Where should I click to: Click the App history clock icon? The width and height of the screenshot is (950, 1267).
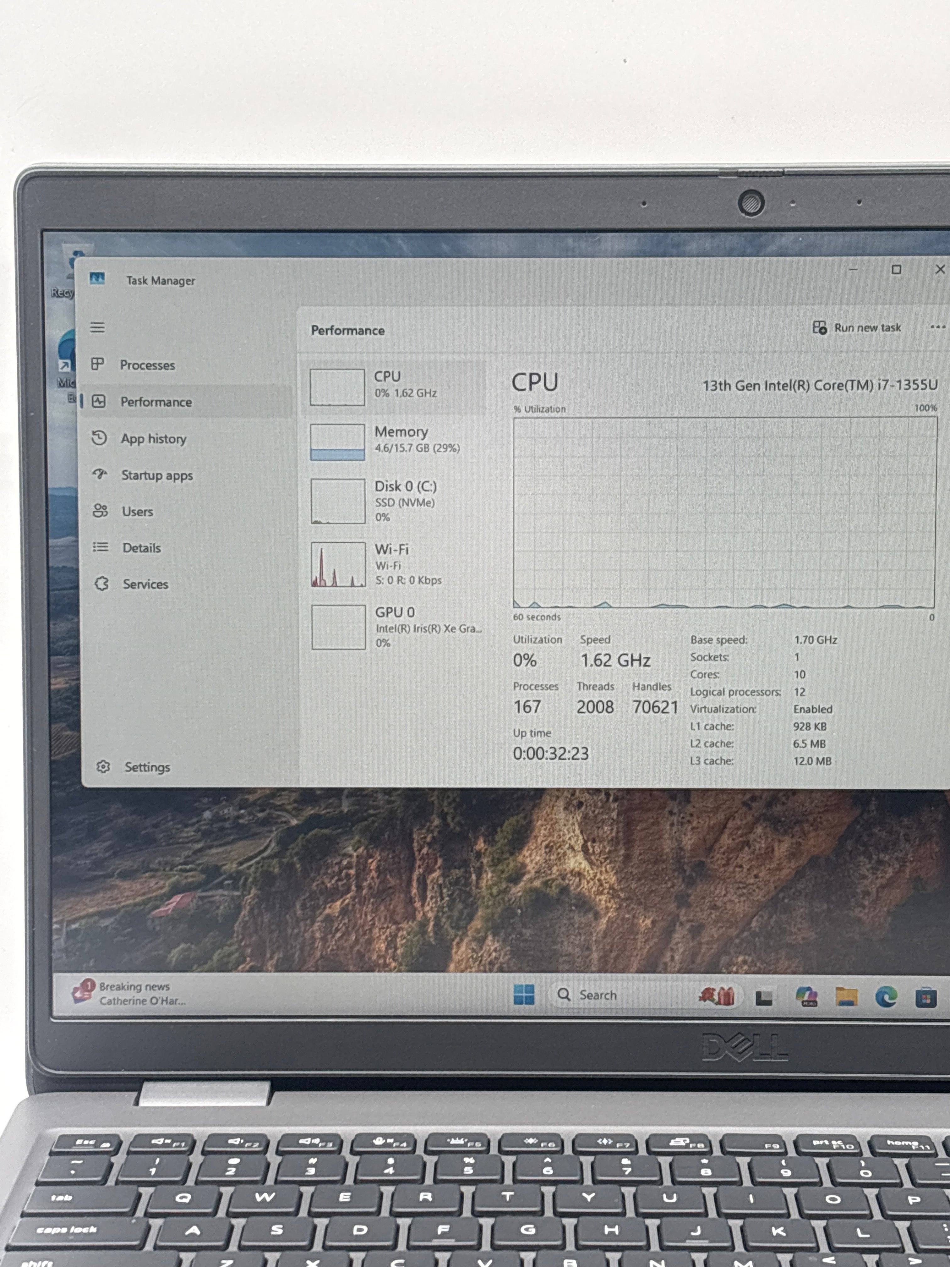click(x=99, y=438)
